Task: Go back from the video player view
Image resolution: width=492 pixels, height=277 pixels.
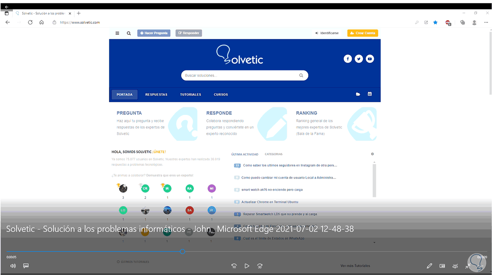Action: pos(6,7)
